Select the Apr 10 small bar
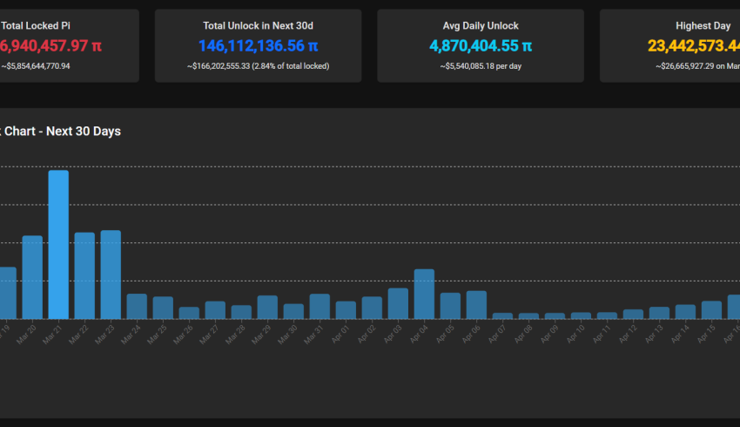740x427 pixels. click(581, 315)
